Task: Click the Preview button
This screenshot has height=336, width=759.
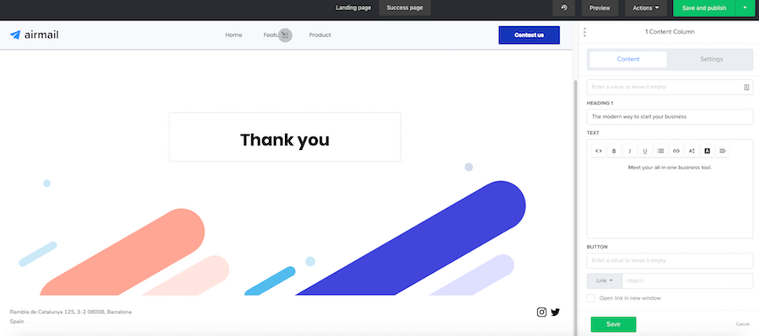Action: click(600, 8)
